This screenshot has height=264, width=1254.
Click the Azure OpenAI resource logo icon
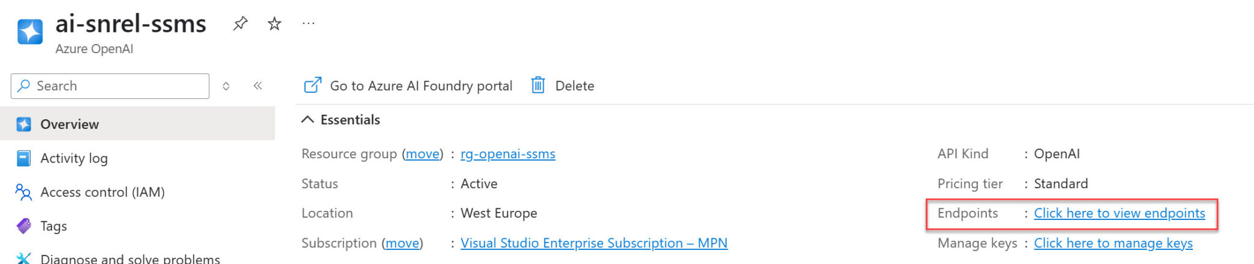point(30,32)
